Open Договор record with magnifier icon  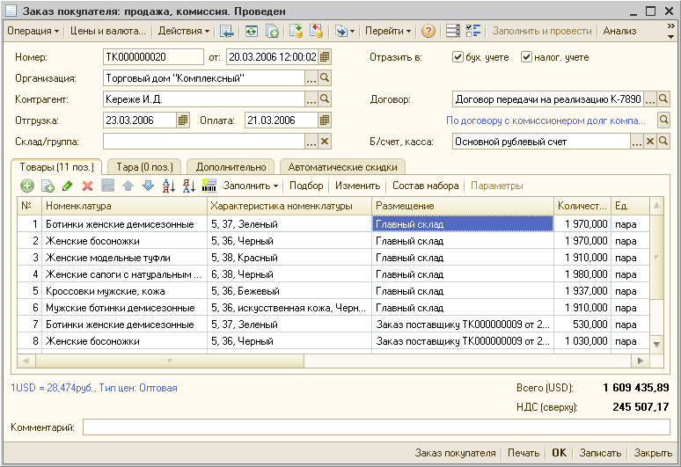[x=663, y=99]
